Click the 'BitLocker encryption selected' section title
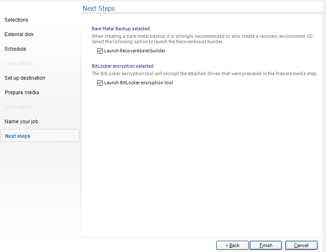This screenshot has width=326, height=252. tap(123, 66)
